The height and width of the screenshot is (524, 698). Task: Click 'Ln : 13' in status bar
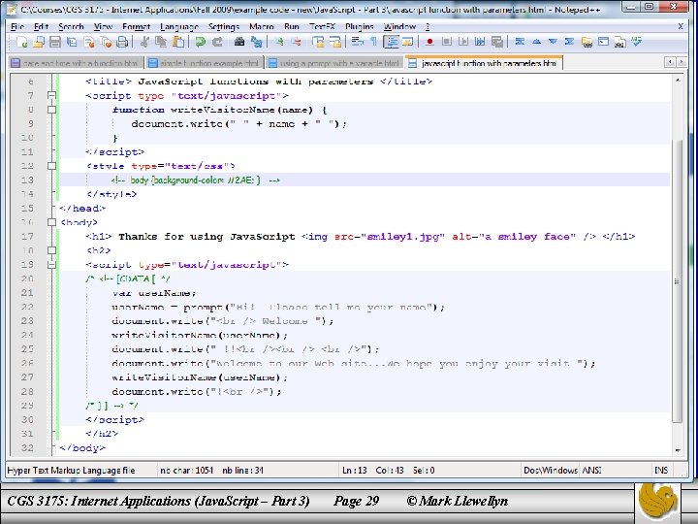click(x=355, y=470)
